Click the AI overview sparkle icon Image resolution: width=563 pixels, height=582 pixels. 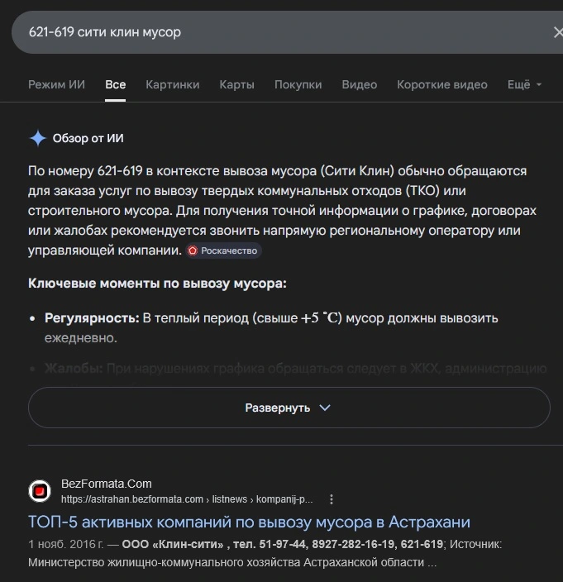[x=37, y=138]
